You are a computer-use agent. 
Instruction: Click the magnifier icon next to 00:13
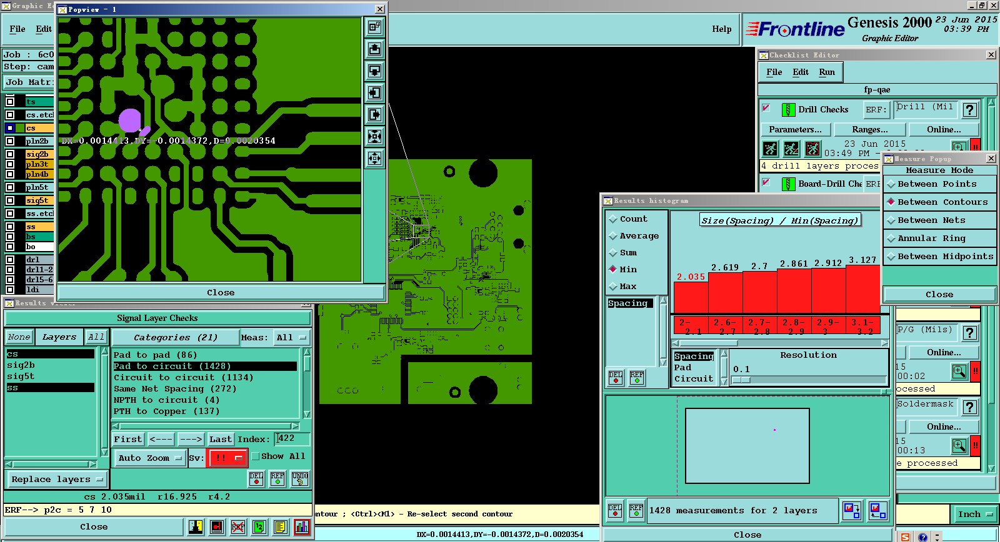pos(959,445)
